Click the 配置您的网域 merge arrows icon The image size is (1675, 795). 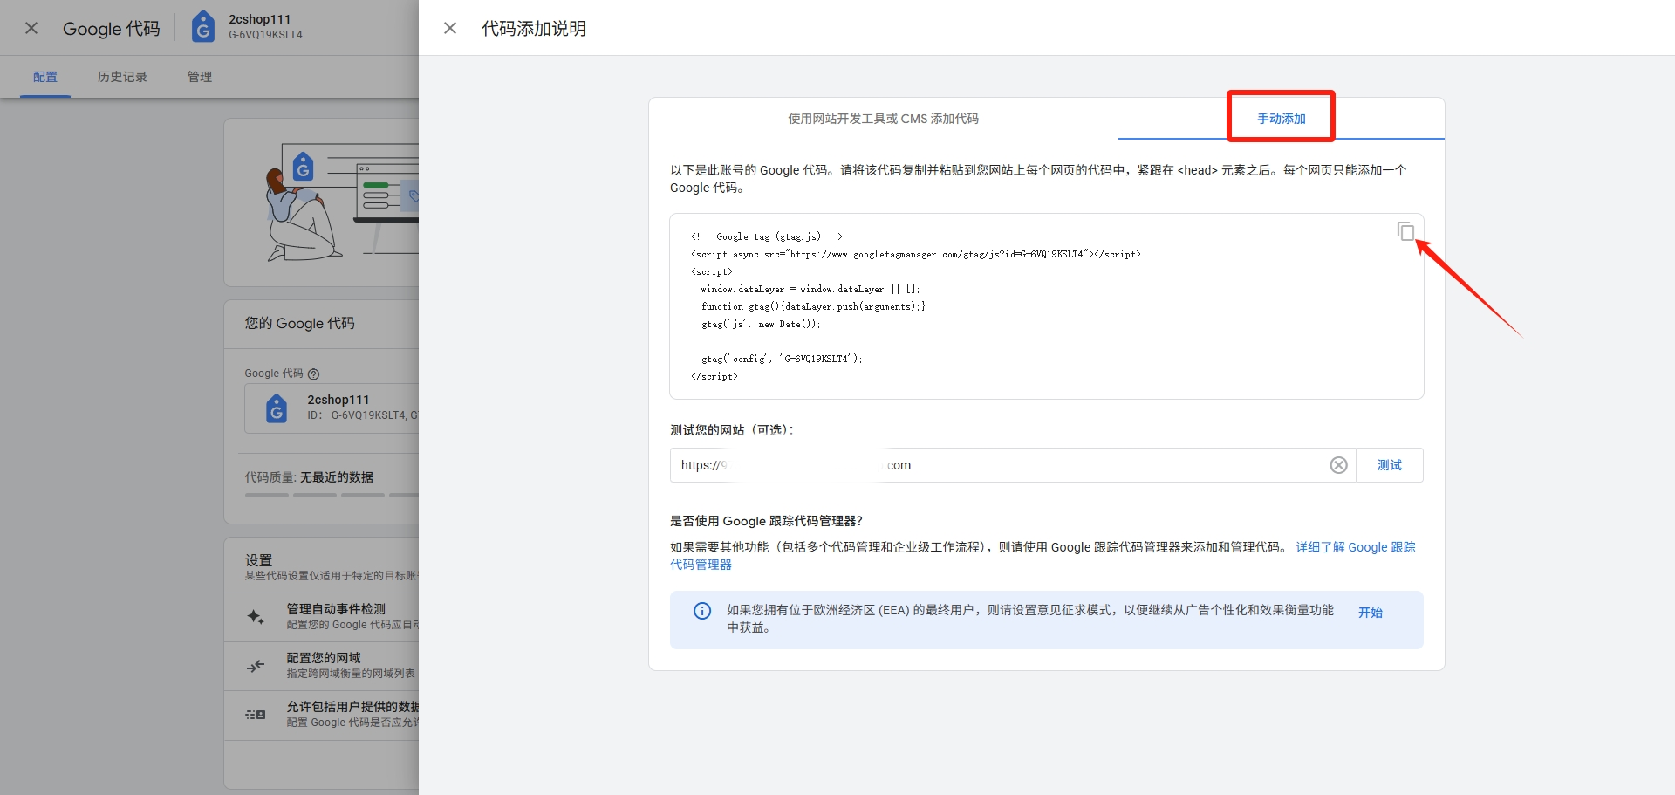256,666
